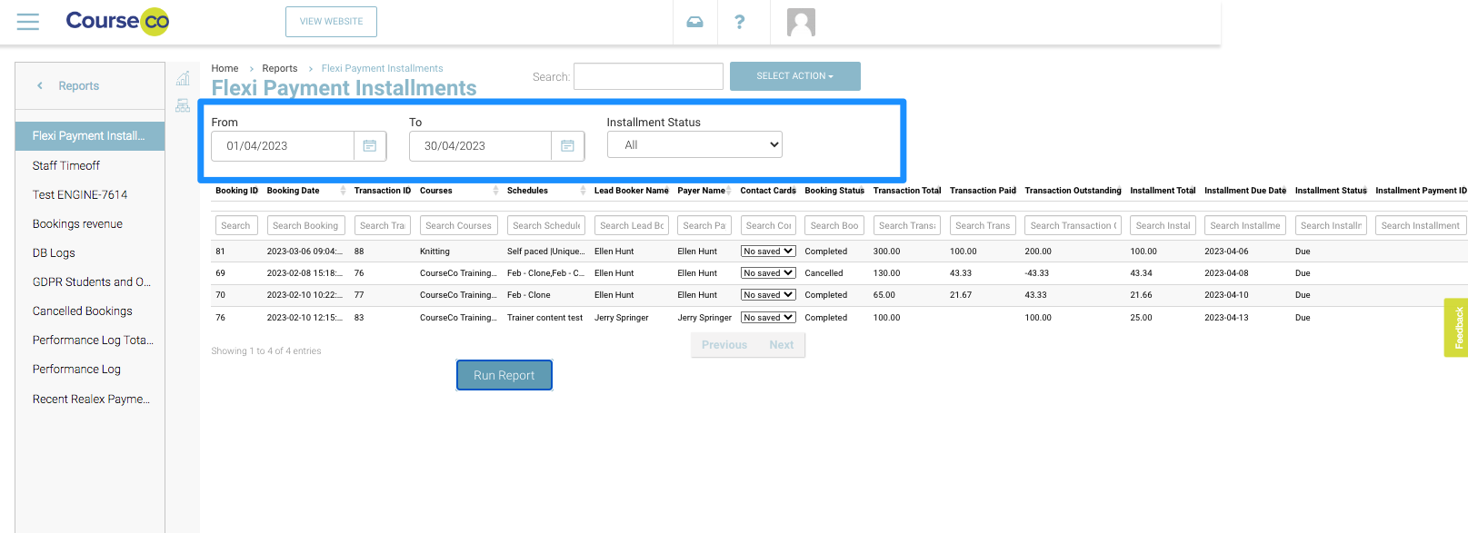Open the hamburger navigation menu
Image resolution: width=1468 pixels, height=533 pixels.
pyautogui.click(x=28, y=22)
